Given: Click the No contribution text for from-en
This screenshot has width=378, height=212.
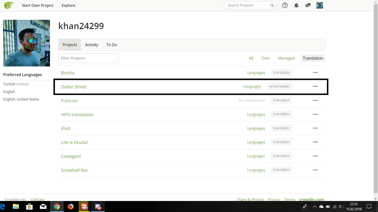Looking at the screenshot, I should click(x=252, y=100).
